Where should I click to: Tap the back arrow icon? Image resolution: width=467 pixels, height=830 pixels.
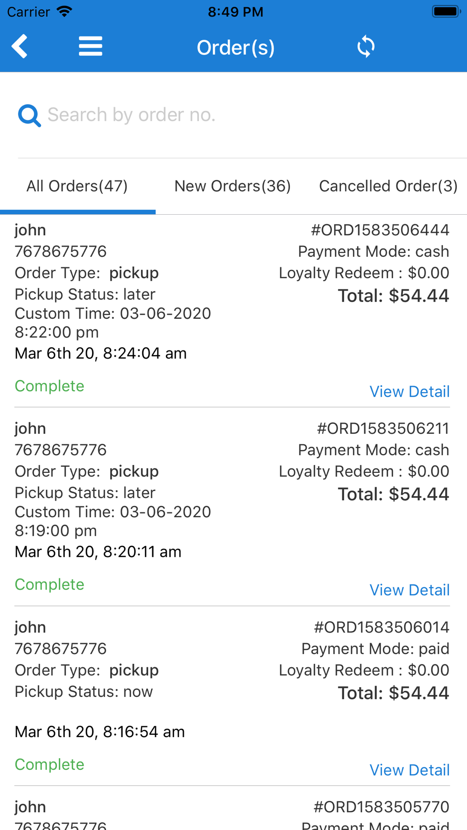[x=20, y=47]
